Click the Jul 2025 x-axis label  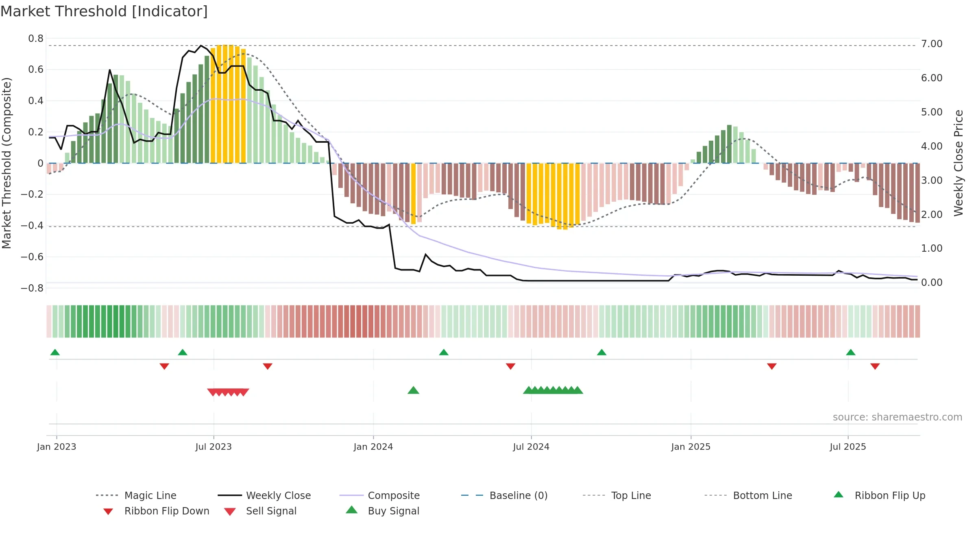pyautogui.click(x=848, y=447)
